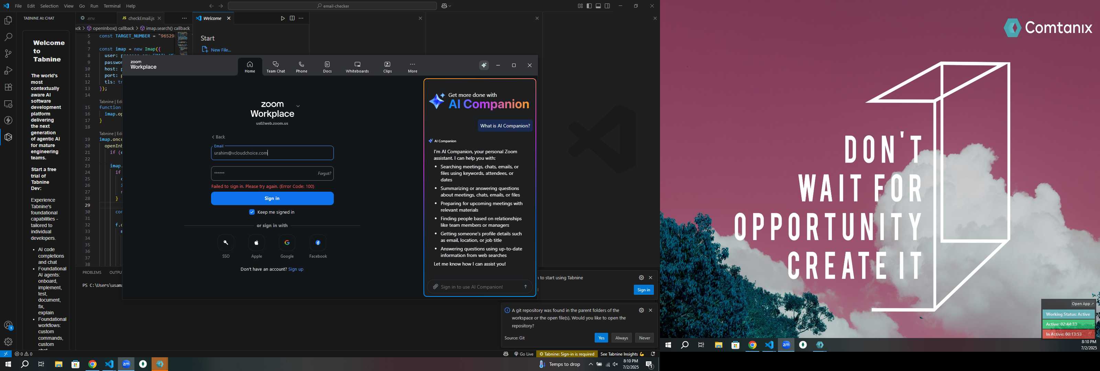Expand the Zoom Workplace domain dropdown arrow
Image resolution: width=1100 pixels, height=371 pixels.
click(298, 106)
